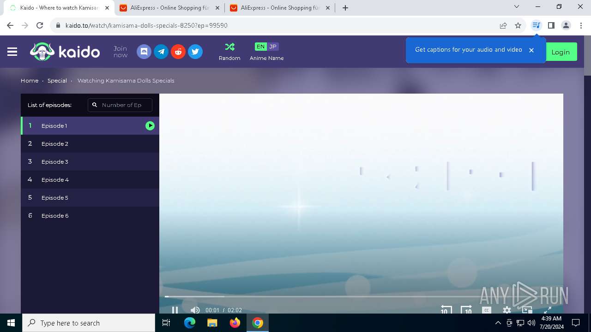Open the notification center
This screenshot has width=591, height=332.
coord(576,323)
